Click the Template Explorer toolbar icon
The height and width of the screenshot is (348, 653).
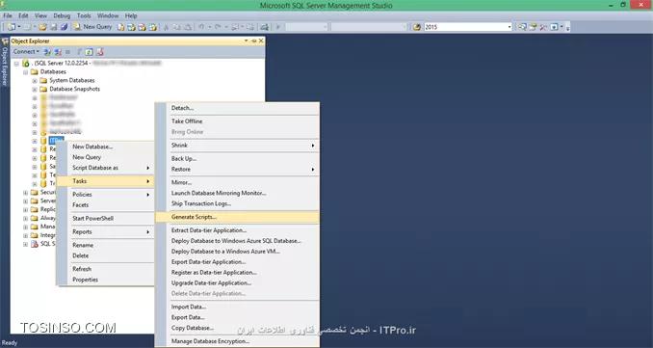coord(554,27)
